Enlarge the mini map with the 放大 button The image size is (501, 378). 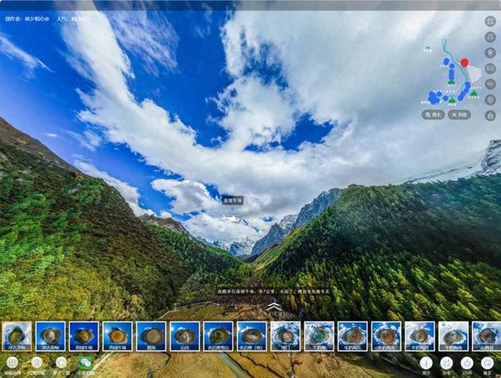tap(433, 114)
